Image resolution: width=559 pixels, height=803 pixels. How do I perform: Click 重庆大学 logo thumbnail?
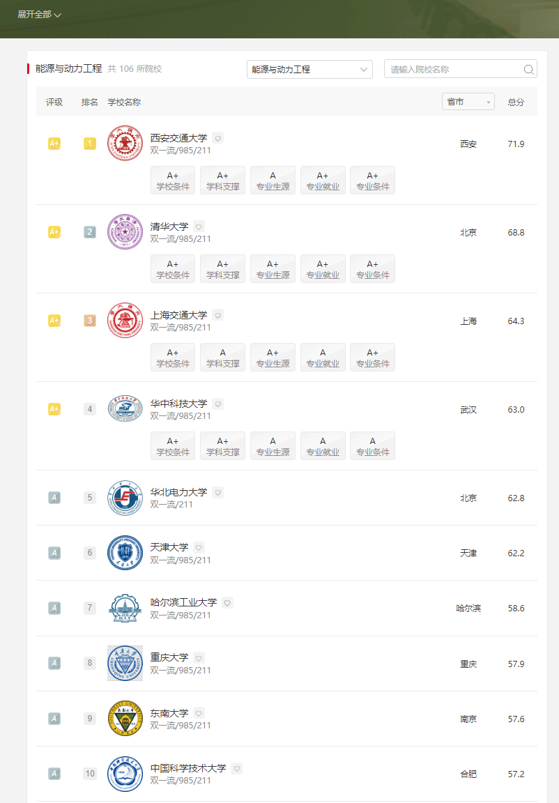tap(125, 663)
